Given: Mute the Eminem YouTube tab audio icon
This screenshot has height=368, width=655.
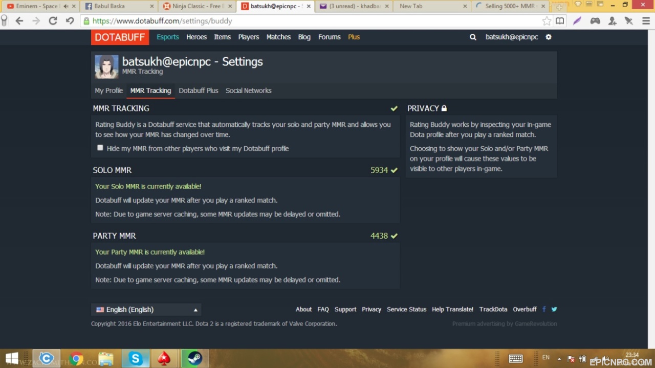Looking at the screenshot, I should [x=65, y=6].
